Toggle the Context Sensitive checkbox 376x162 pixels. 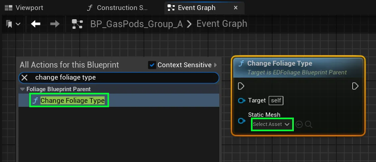(152, 65)
